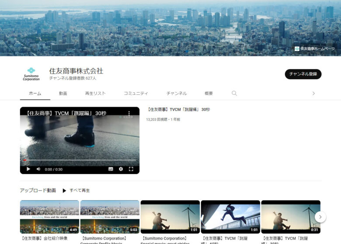The width and height of the screenshot is (341, 244).
Task: Click the 【住友商事】会社紹介映像 video title
Action: [x=44, y=238]
